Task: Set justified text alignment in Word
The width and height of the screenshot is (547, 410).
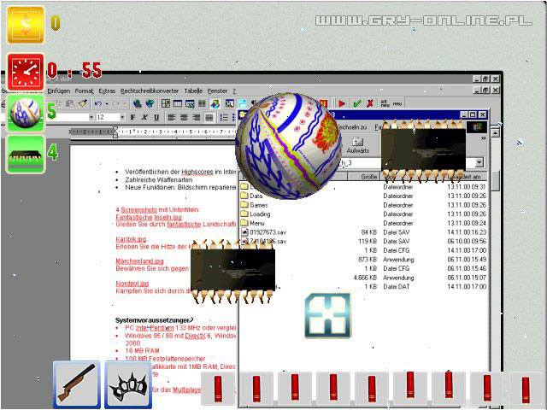Action: click(209, 118)
